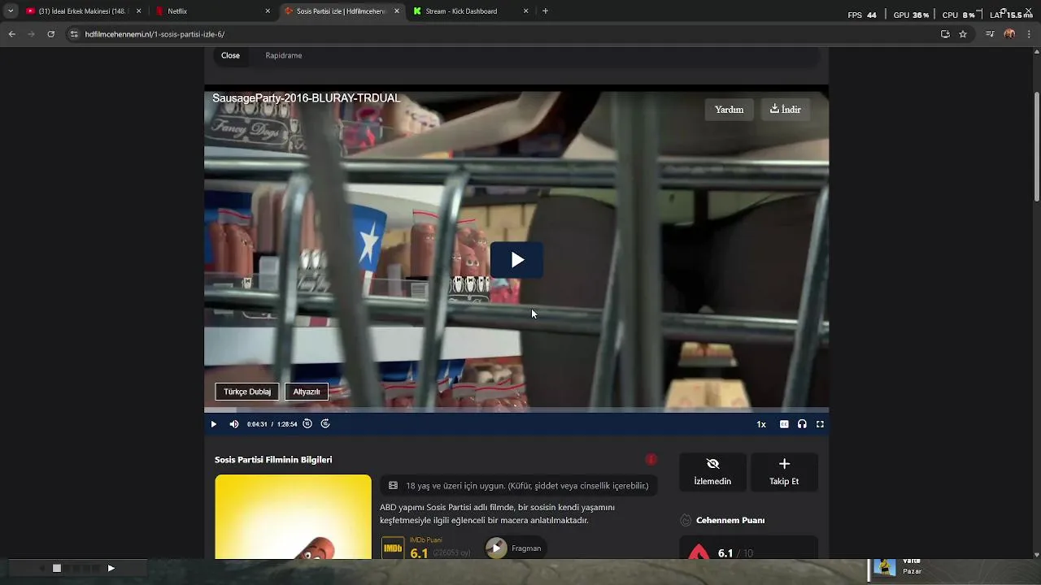Enter fullscreen mode on the video player
The image size is (1041, 585).
point(820,424)
